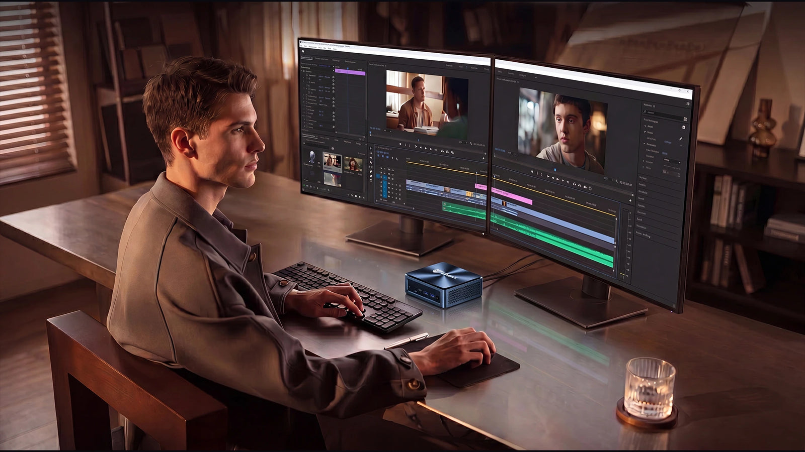
Task: Click the Extract button on right monitor
Action: pos(580,186)
